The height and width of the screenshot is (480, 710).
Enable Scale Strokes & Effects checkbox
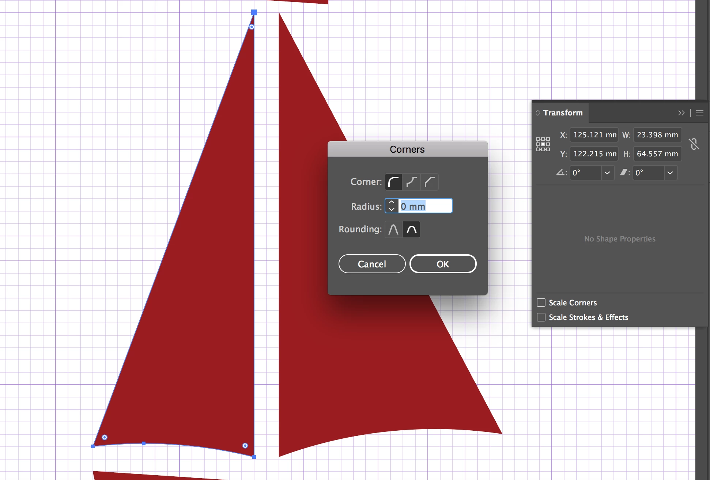tap(541, 317)
